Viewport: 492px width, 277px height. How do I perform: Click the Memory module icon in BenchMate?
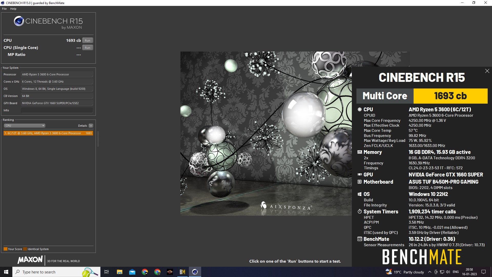point(360,152)
